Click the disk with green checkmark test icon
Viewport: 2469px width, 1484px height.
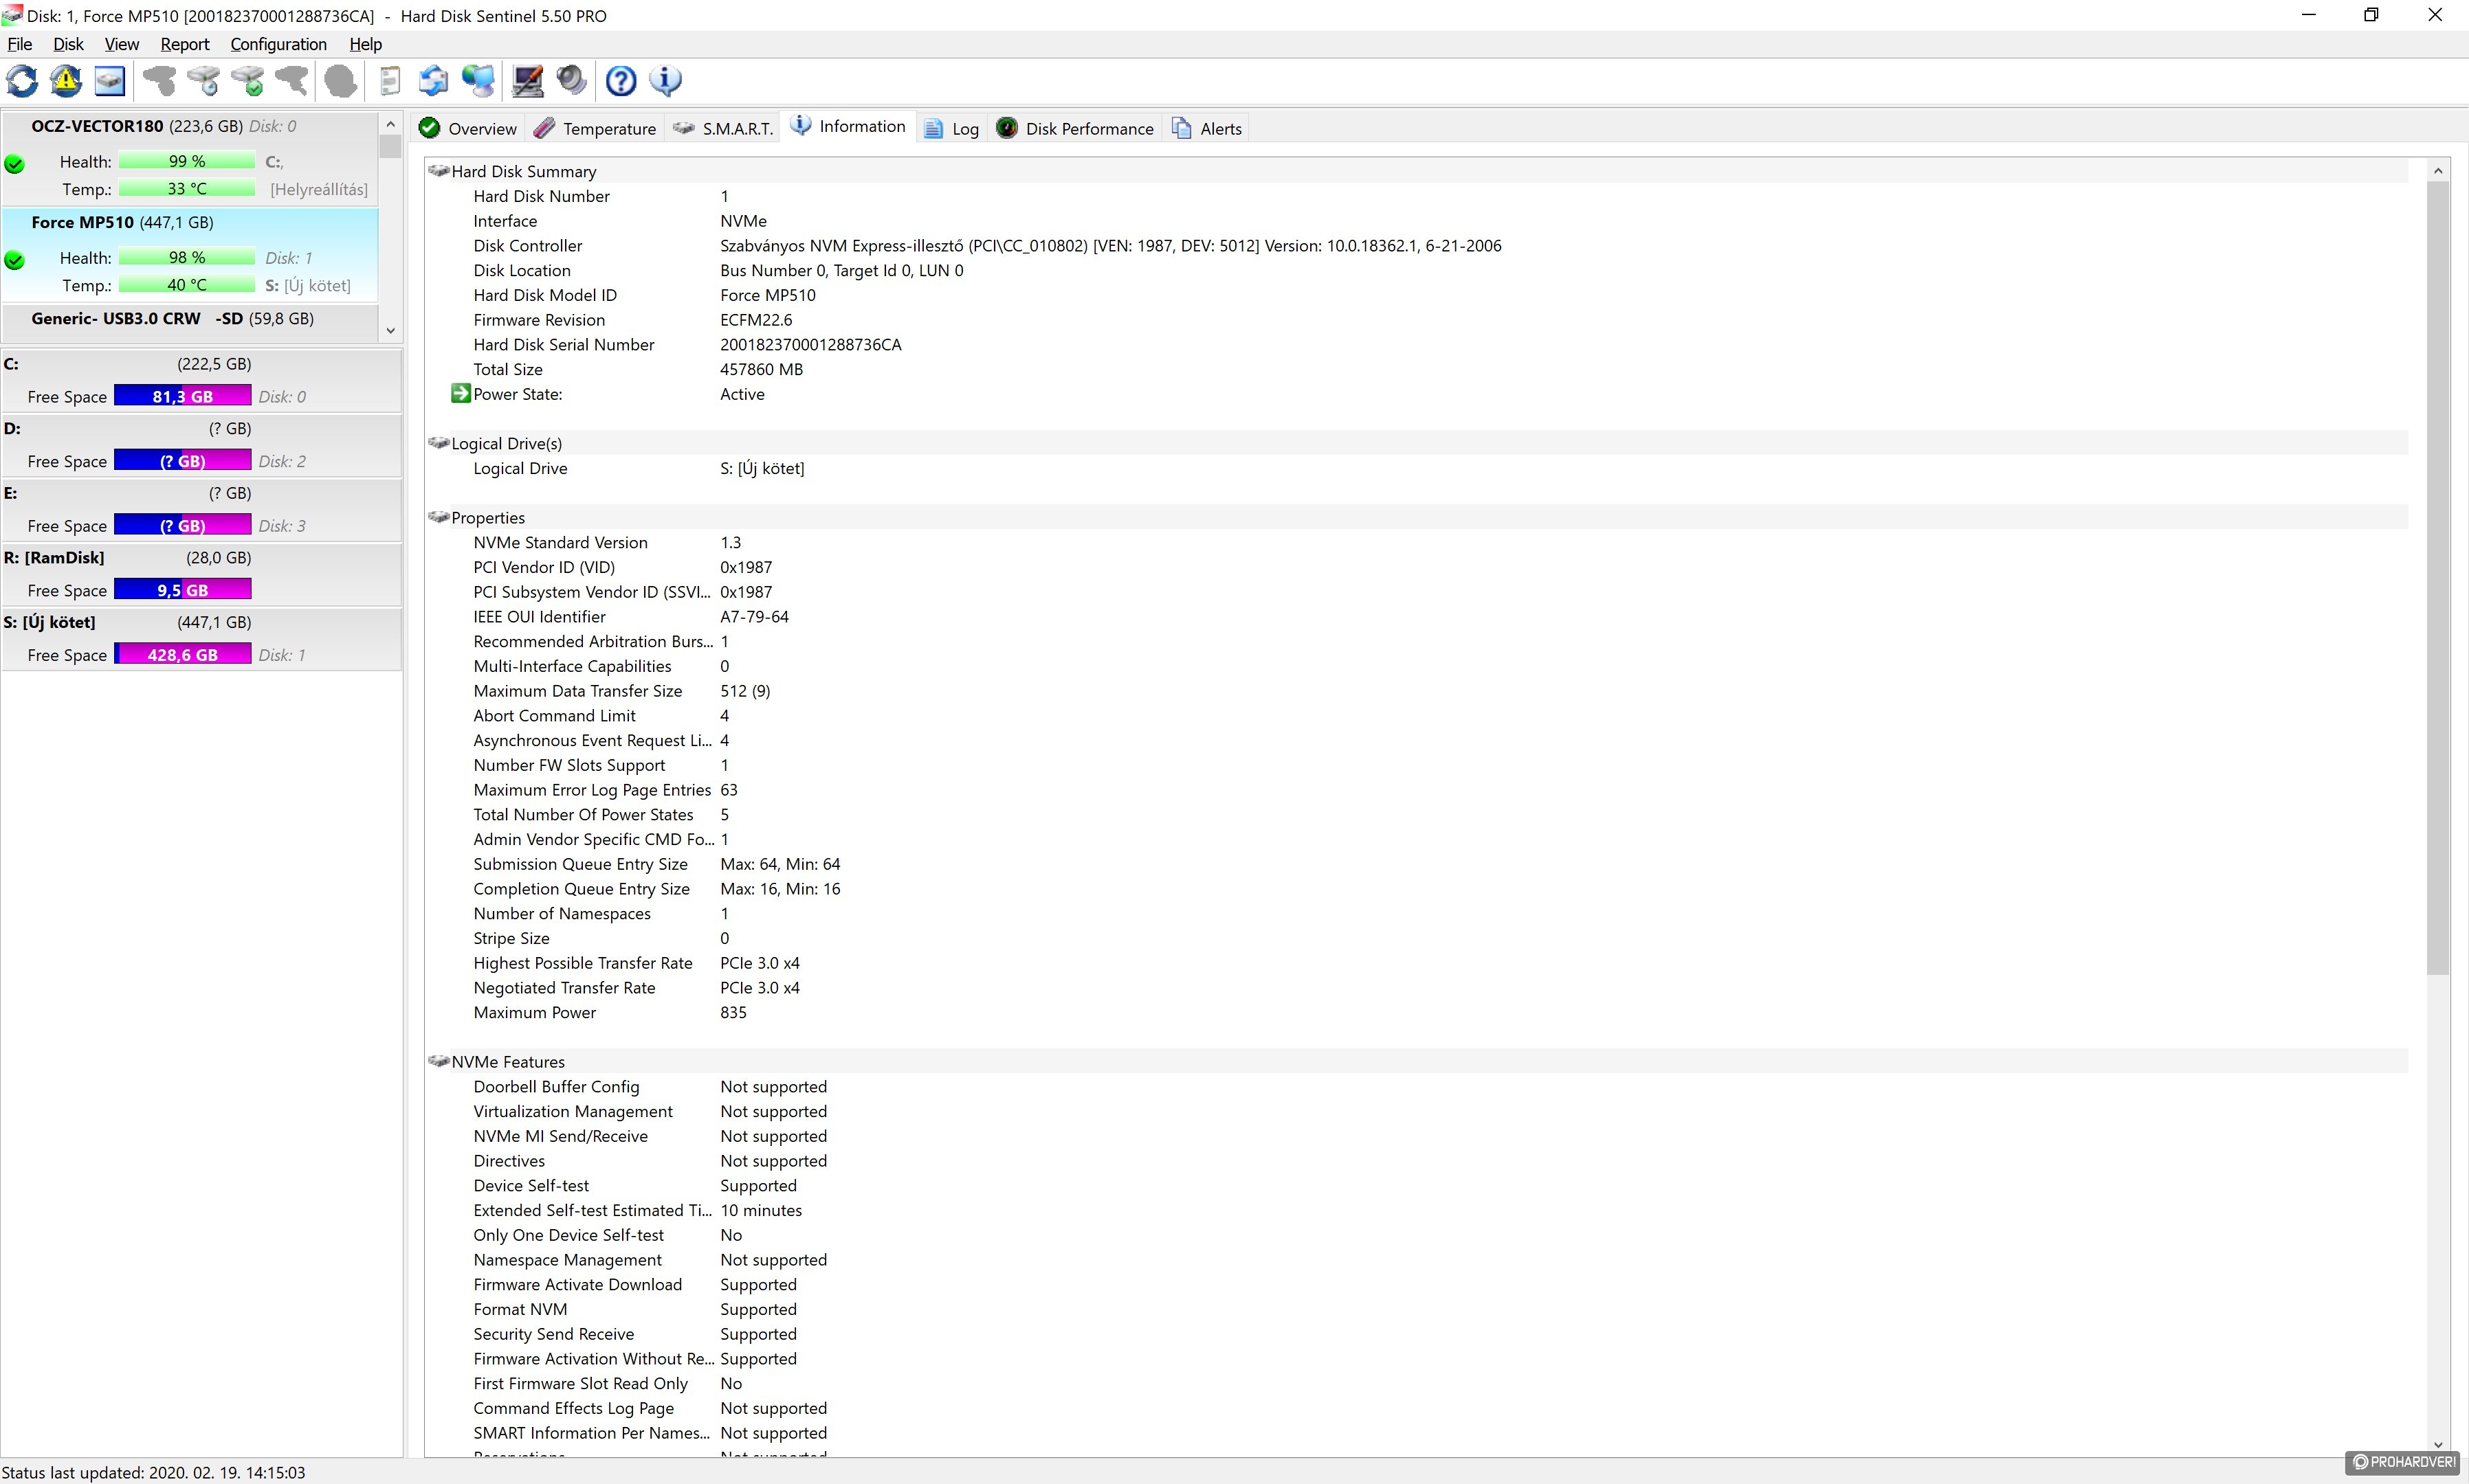tap(247, 81)
